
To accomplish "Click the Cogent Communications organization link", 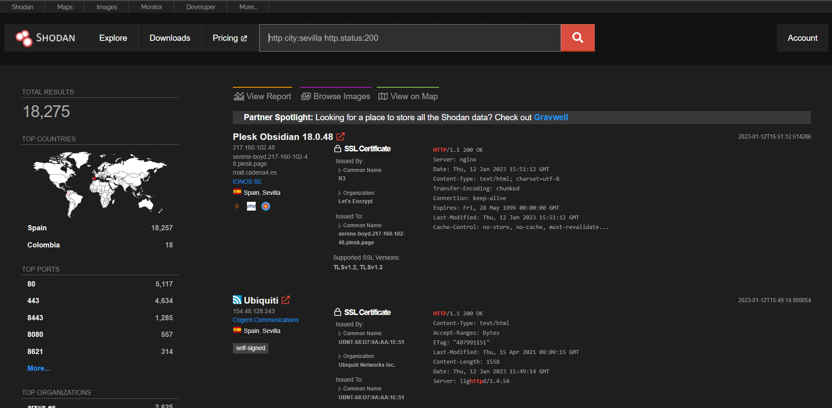I will tap(266, 320).
